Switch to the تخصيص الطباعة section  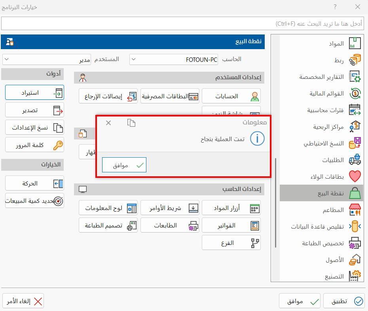(355, 243)
